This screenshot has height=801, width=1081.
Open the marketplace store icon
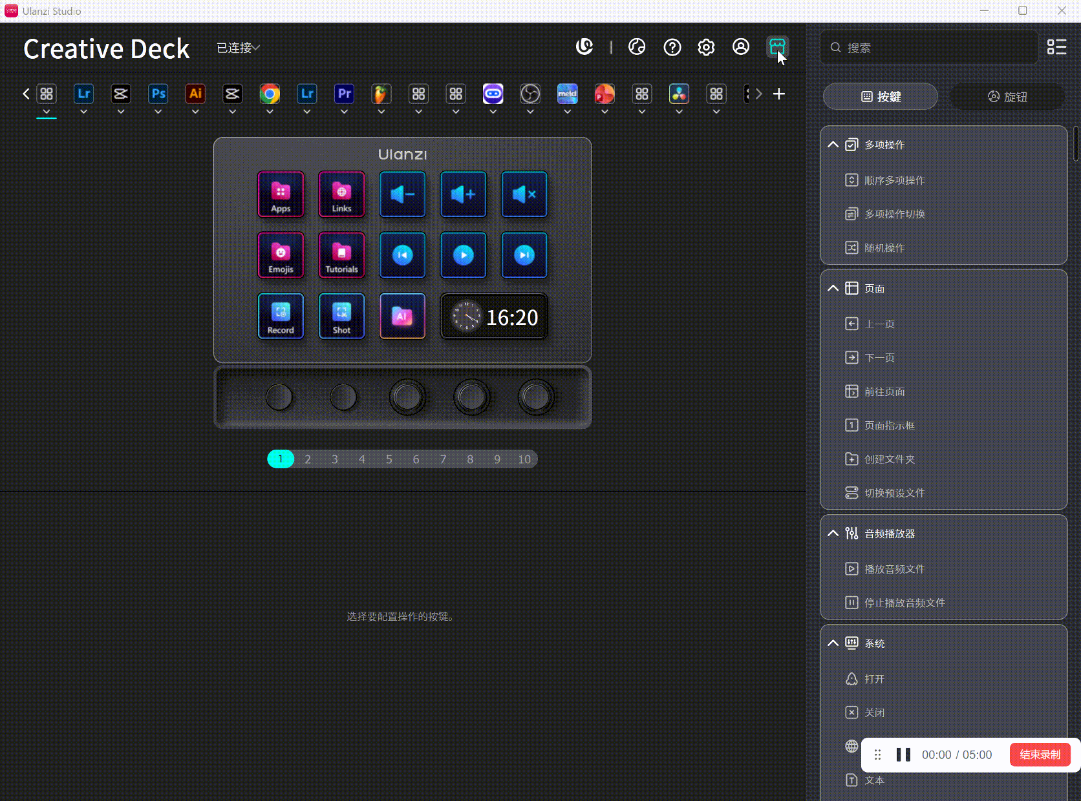pos(776,47)
